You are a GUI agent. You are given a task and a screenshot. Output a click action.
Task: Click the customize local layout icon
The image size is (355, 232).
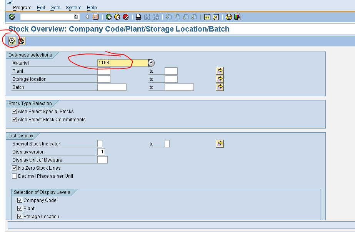tap(237, 17)
